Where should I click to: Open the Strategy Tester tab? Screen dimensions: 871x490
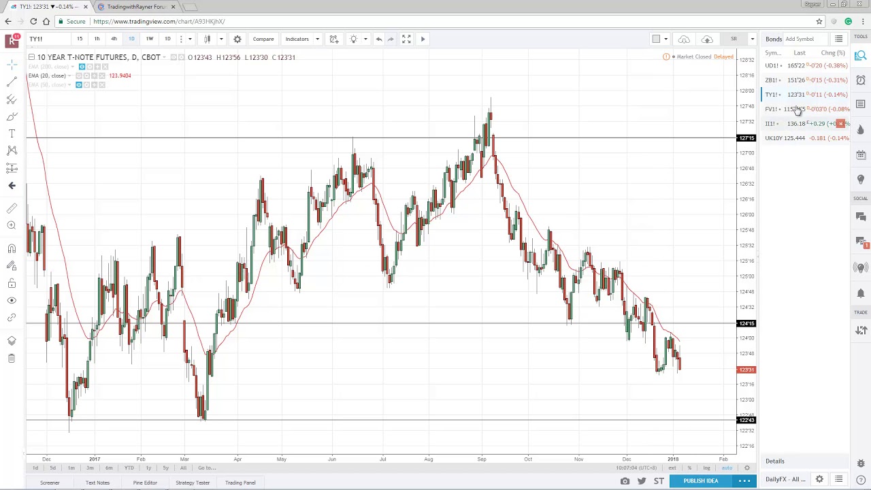(x=193, y=483)
